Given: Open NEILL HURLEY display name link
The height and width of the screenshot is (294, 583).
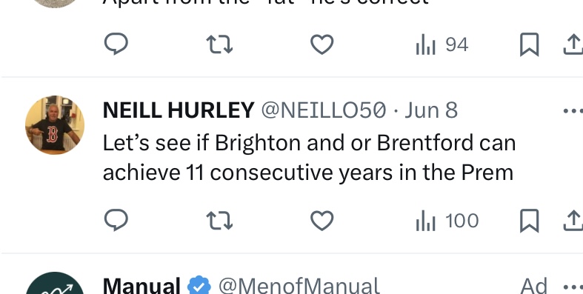Looking at the screenshot, I should pyautogui.click(x=179, y=111).
